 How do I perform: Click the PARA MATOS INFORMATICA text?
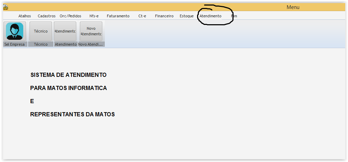68,88
